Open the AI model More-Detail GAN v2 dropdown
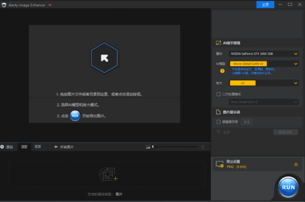 tap(264, 64)
